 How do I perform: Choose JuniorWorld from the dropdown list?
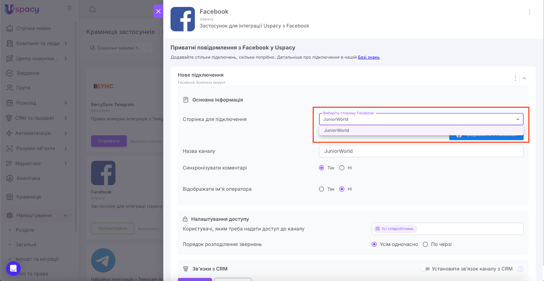point(337,130)
